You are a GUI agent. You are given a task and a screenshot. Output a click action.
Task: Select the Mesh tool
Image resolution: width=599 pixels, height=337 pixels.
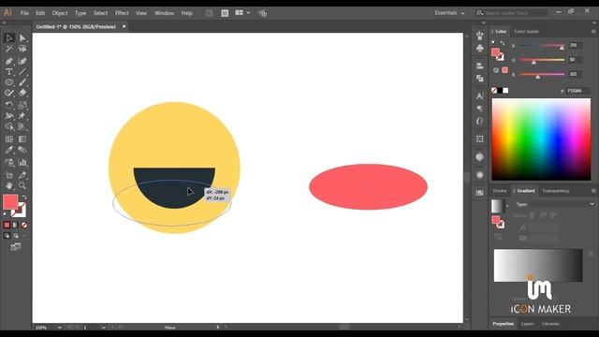[9, 139]
